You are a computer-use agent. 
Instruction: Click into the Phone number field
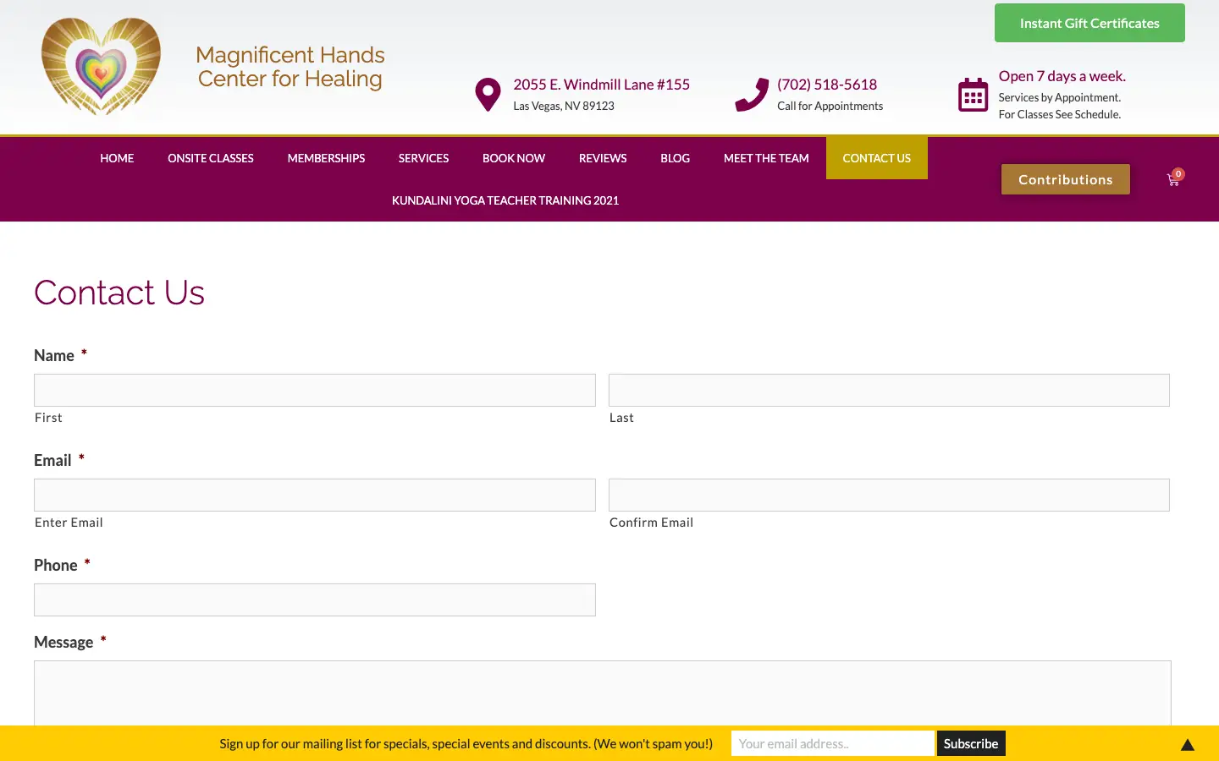coord(315,600)
